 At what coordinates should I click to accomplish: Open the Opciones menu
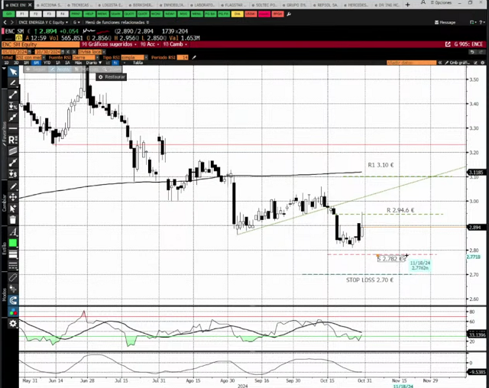(441, 2)
